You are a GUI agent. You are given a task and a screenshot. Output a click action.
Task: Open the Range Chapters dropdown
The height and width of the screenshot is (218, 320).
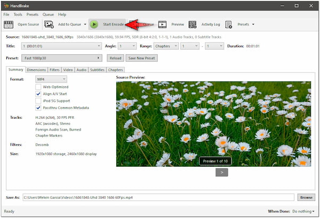click(x=166, y=46)
